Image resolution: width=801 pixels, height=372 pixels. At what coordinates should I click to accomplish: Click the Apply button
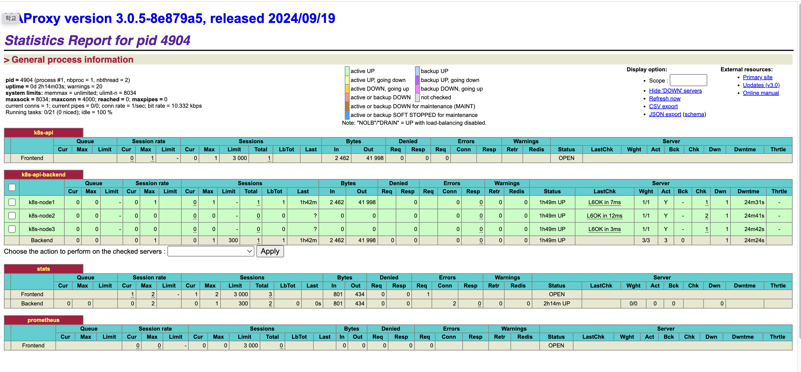(270, 251)
